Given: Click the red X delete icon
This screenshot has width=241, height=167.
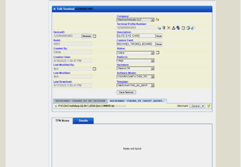Looking at the screenshot, I should pos(169,28).
